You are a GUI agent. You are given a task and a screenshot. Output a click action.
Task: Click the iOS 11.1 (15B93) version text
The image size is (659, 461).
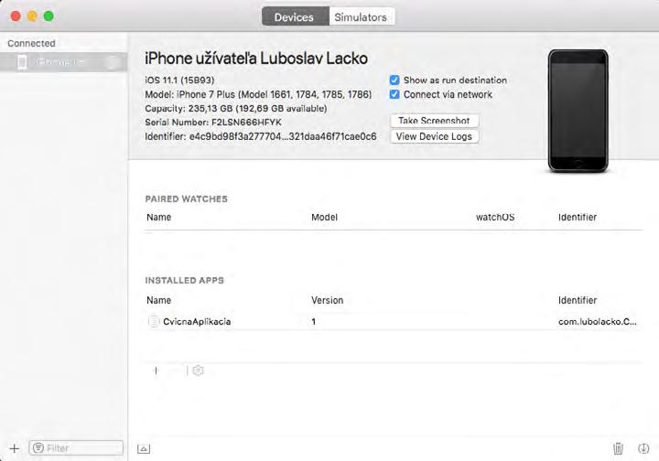coord(179,80)
